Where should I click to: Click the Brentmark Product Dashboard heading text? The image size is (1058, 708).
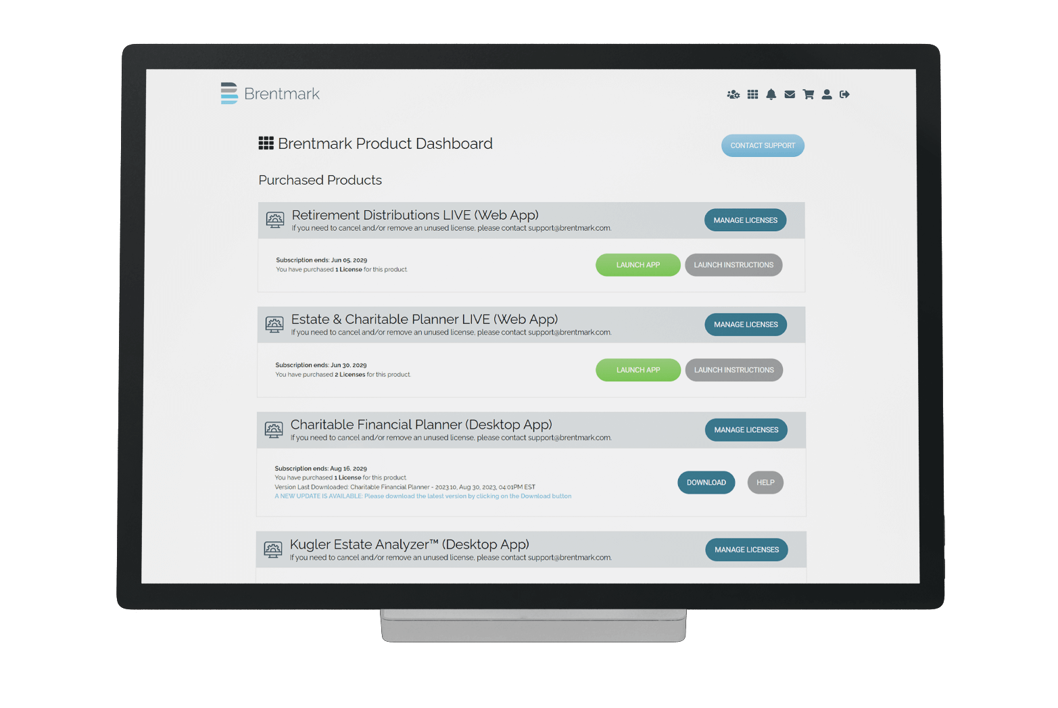[385, 143]
